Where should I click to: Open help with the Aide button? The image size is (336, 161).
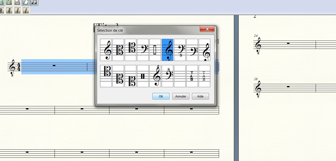click(200, 96)
